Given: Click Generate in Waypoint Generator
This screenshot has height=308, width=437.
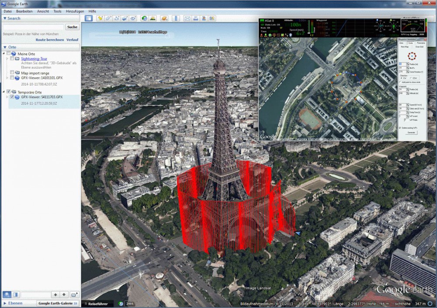Looking at the screenshot, I should 411,133.
